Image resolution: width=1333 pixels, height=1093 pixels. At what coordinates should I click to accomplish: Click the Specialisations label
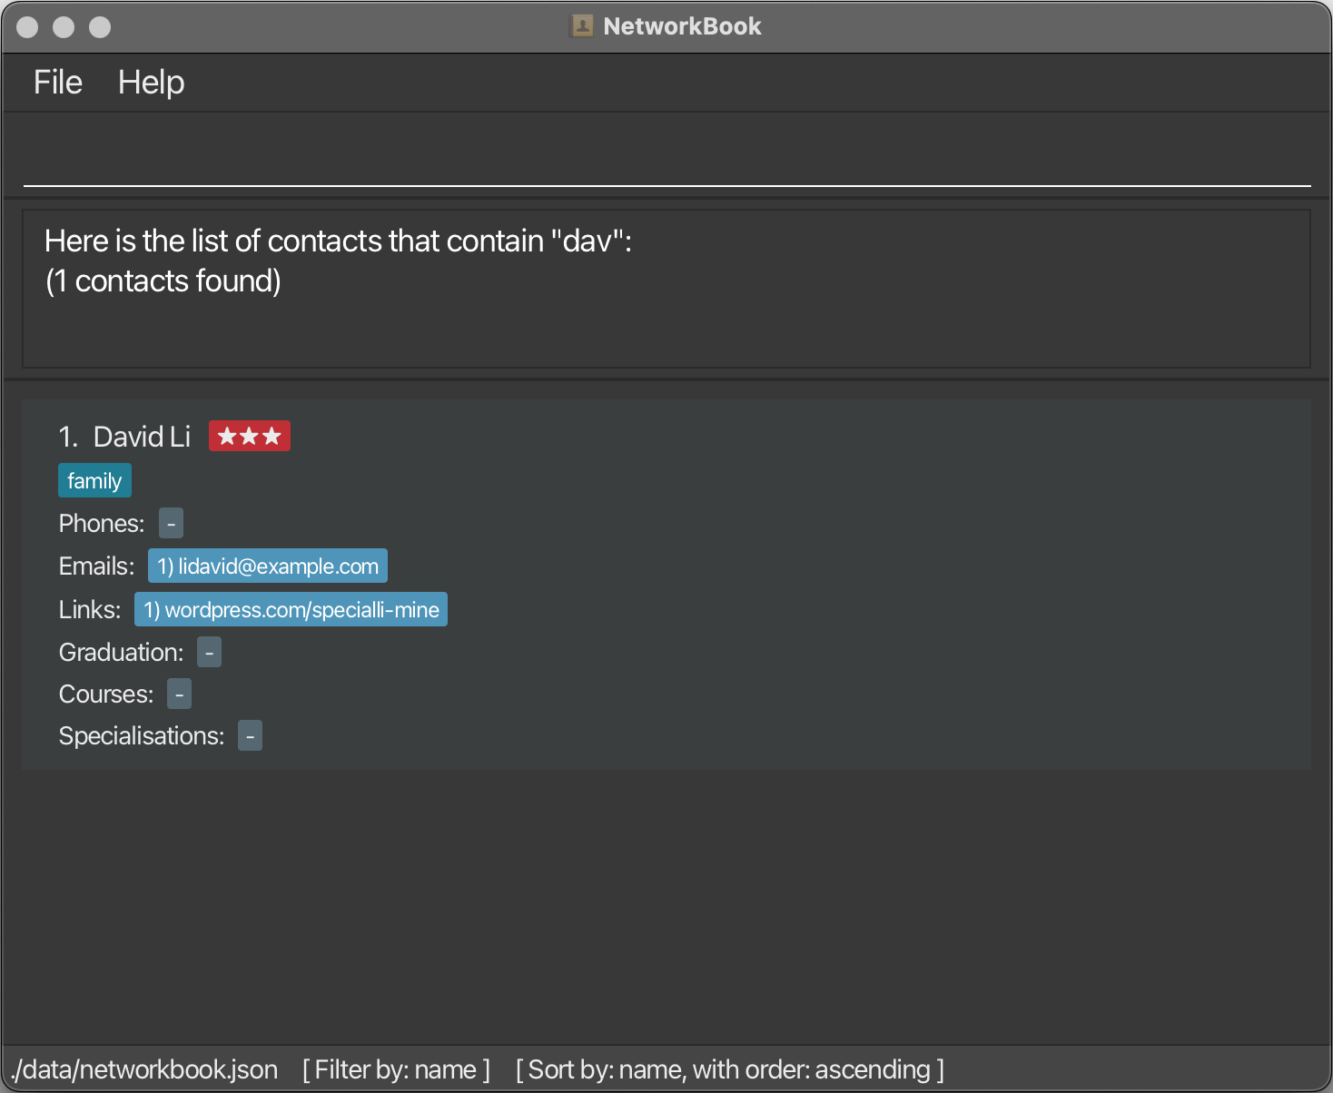coord(142,736)
